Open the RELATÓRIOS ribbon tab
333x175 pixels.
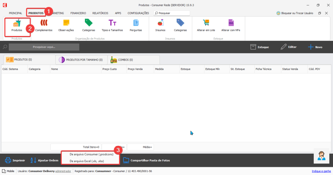(x=100, y=13)
